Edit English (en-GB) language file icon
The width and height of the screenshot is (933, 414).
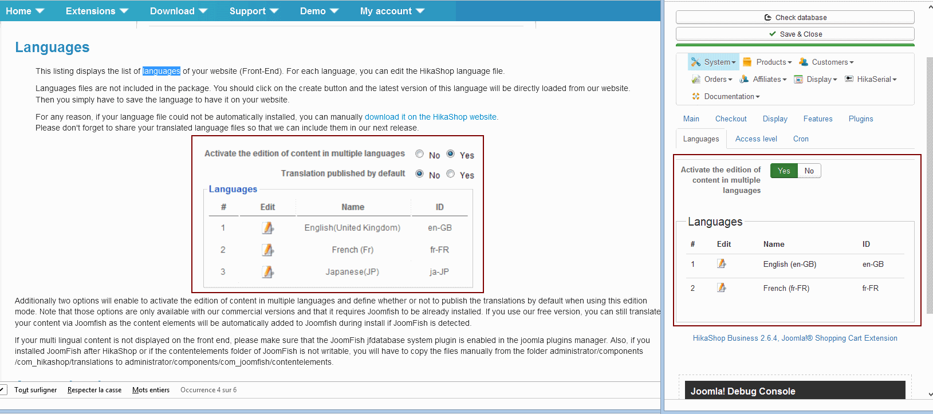pyautogui.click(x=722, y=263)
